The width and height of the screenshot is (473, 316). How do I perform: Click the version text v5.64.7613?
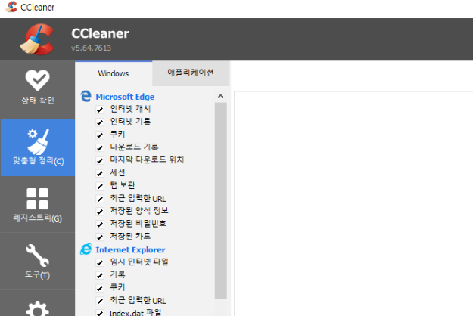point(91,48)
